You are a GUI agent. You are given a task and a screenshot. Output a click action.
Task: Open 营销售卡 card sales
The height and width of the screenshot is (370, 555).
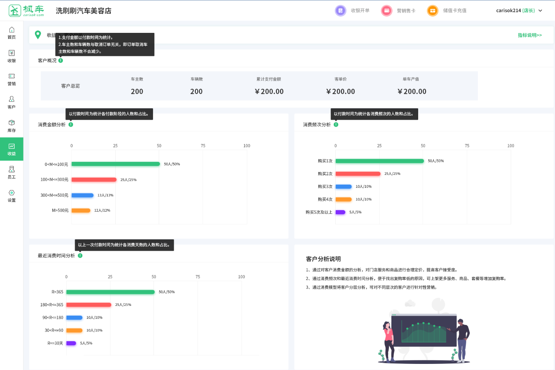[x=398, y=11]
